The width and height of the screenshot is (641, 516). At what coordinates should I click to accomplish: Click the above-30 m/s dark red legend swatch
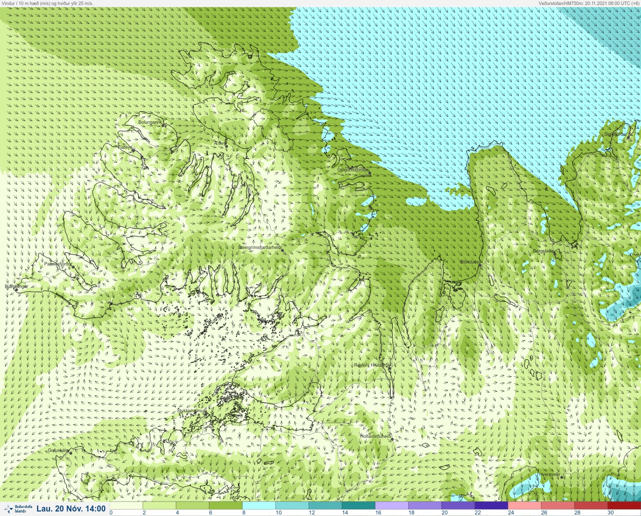click(624, 505)
